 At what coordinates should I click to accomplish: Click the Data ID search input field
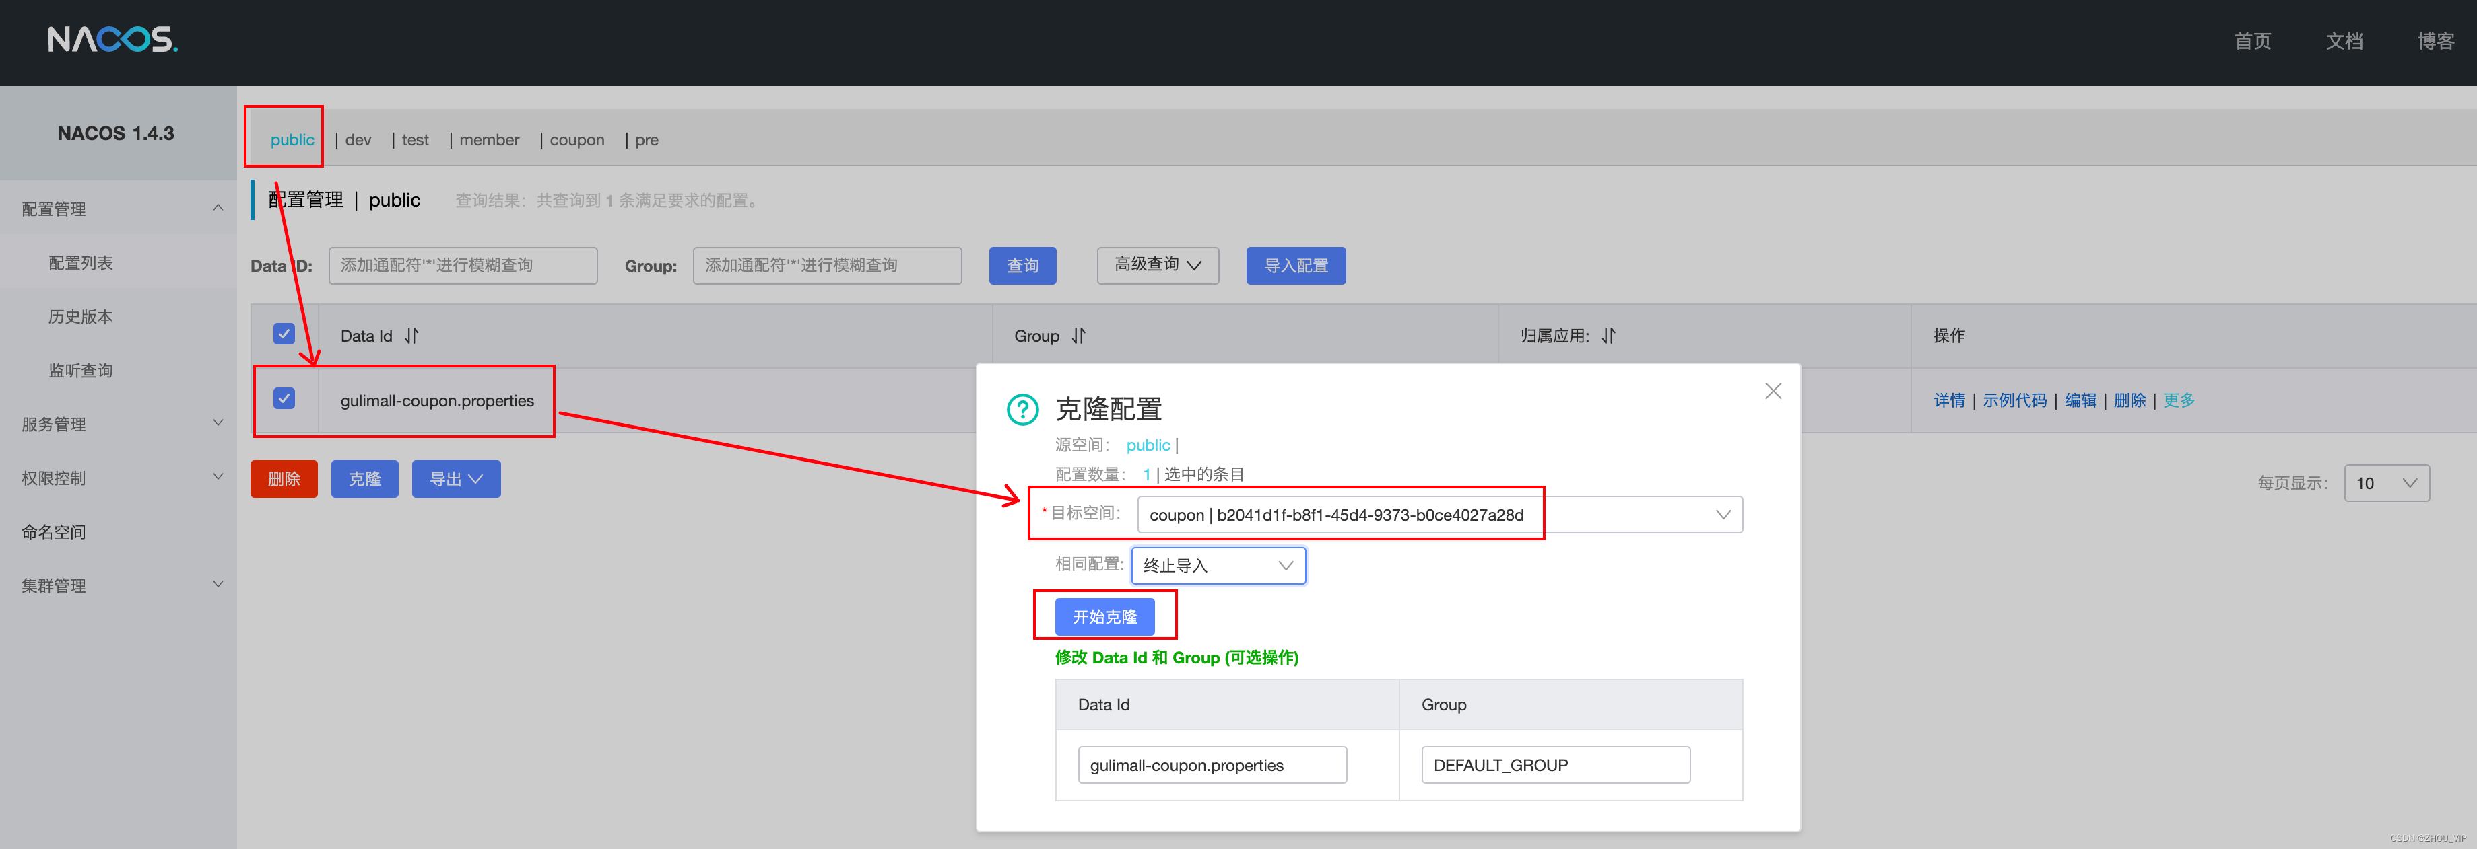coord(463,266)
